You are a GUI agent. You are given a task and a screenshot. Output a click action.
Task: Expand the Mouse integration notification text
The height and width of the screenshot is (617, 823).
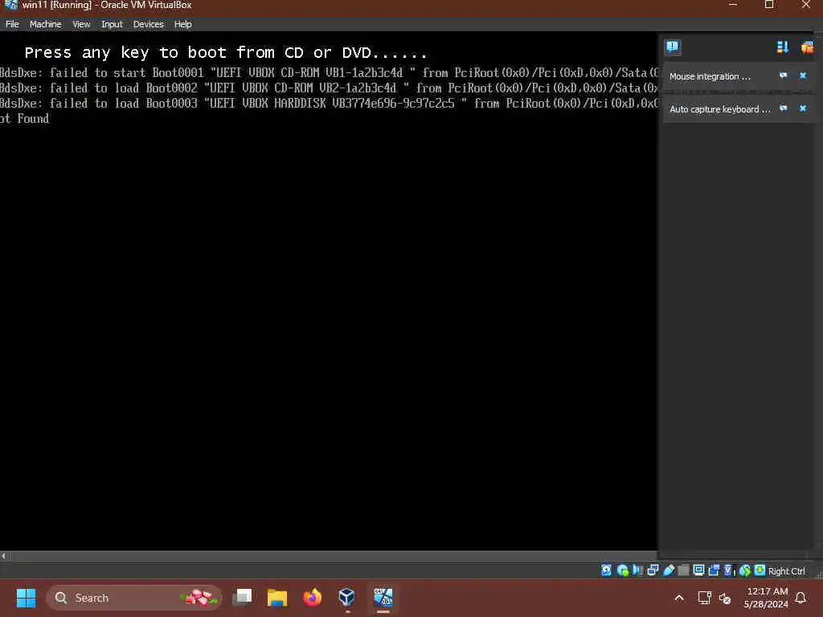(710, 76)
